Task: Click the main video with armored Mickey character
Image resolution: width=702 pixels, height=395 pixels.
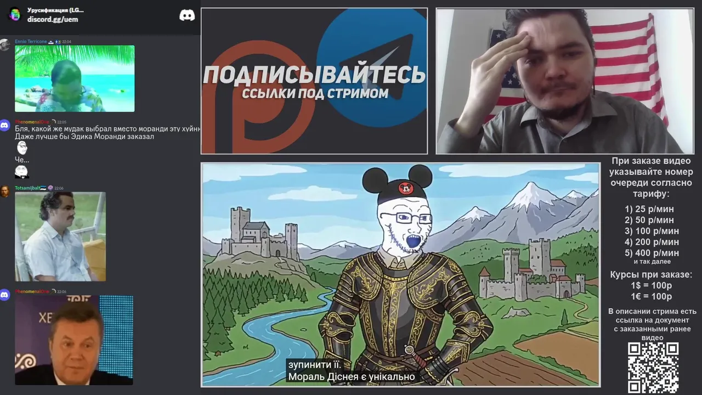Action: 400,275
